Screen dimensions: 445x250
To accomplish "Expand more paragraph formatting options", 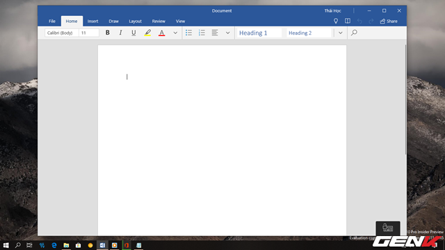I will 227,33.
